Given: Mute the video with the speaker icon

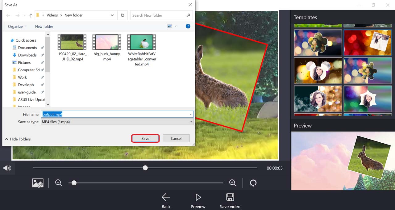Looking at the screenshot, I should (7, 168).
